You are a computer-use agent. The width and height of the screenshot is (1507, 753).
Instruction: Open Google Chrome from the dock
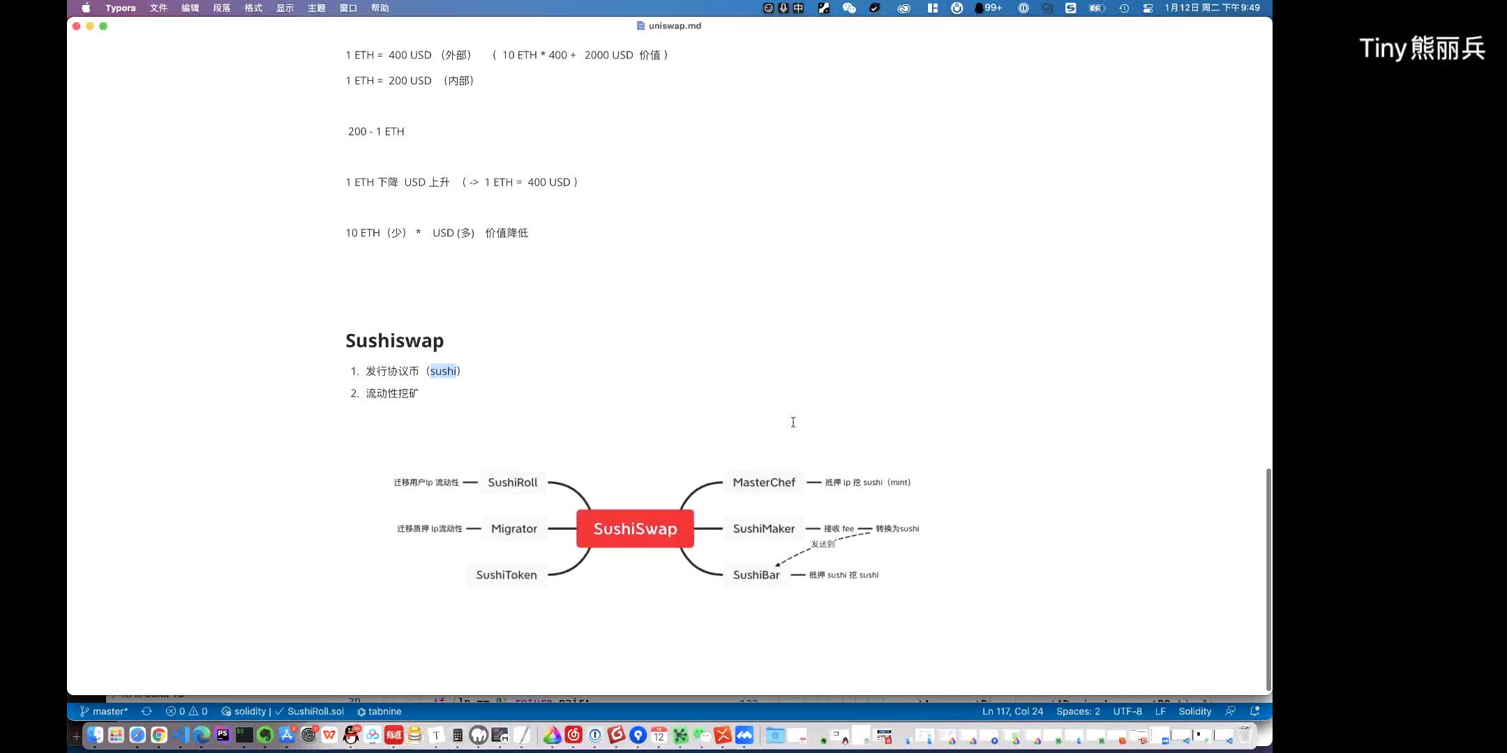click(159, 735)
